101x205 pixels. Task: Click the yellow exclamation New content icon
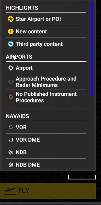[11, 31]
